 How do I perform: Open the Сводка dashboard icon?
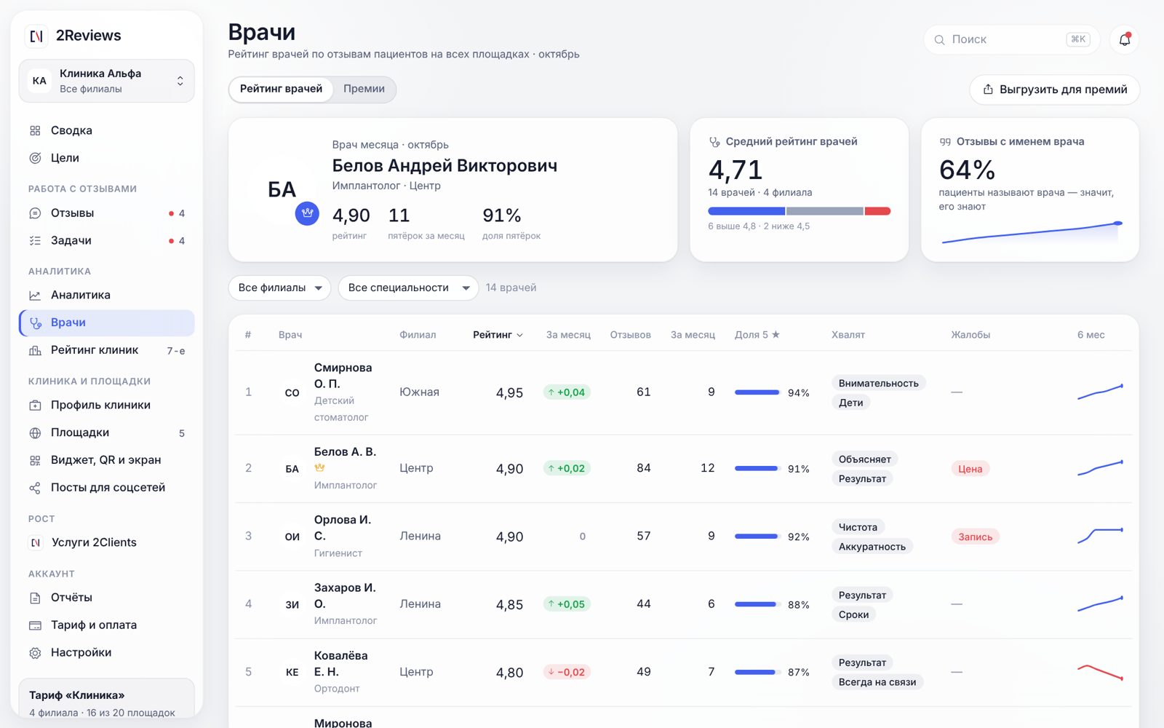35,131
